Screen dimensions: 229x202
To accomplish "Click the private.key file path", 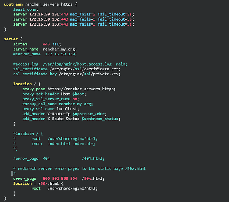I will click(x=89, y=74).
